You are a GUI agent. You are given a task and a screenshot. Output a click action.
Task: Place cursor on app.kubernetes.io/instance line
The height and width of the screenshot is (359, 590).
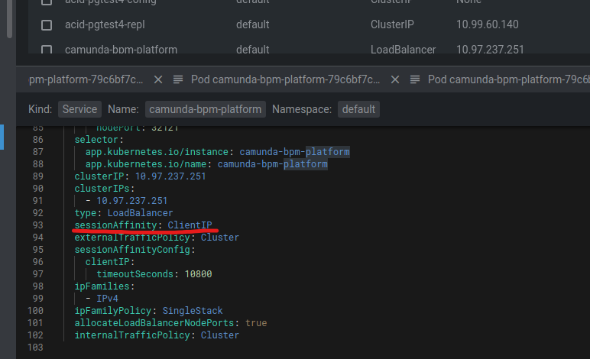pyautogui.click(x=218, y=152)
